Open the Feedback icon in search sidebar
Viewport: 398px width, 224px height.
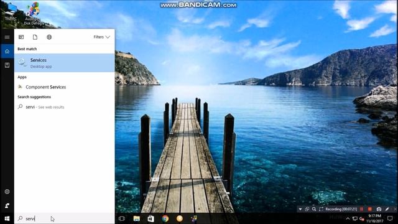tap(7, 205)
